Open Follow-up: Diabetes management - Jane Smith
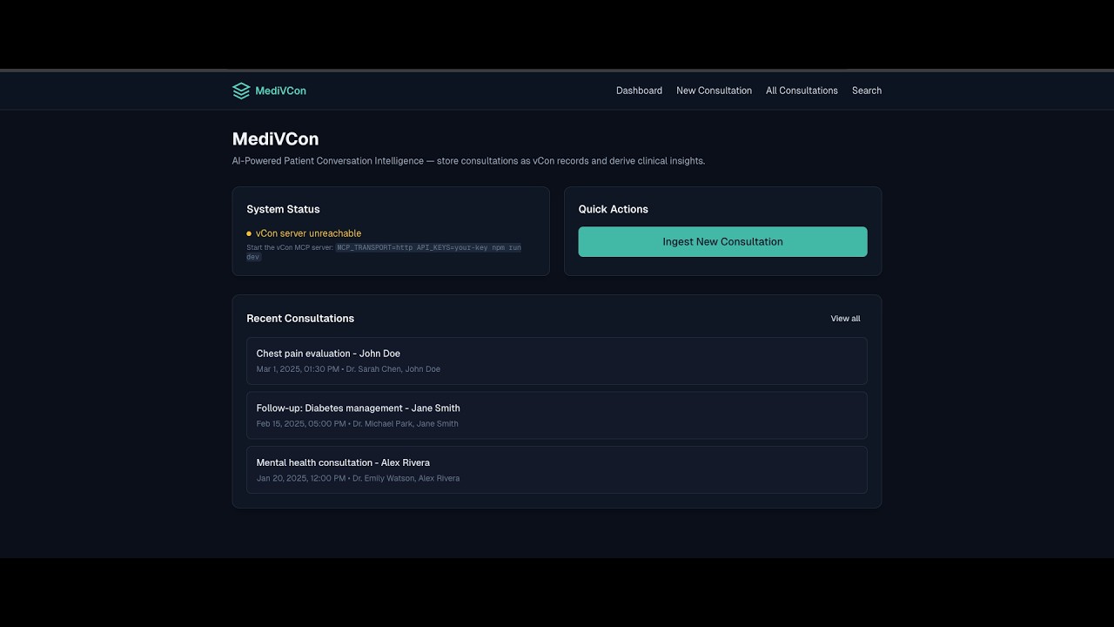The image size is (1114, 627). (x=557, y=415)
